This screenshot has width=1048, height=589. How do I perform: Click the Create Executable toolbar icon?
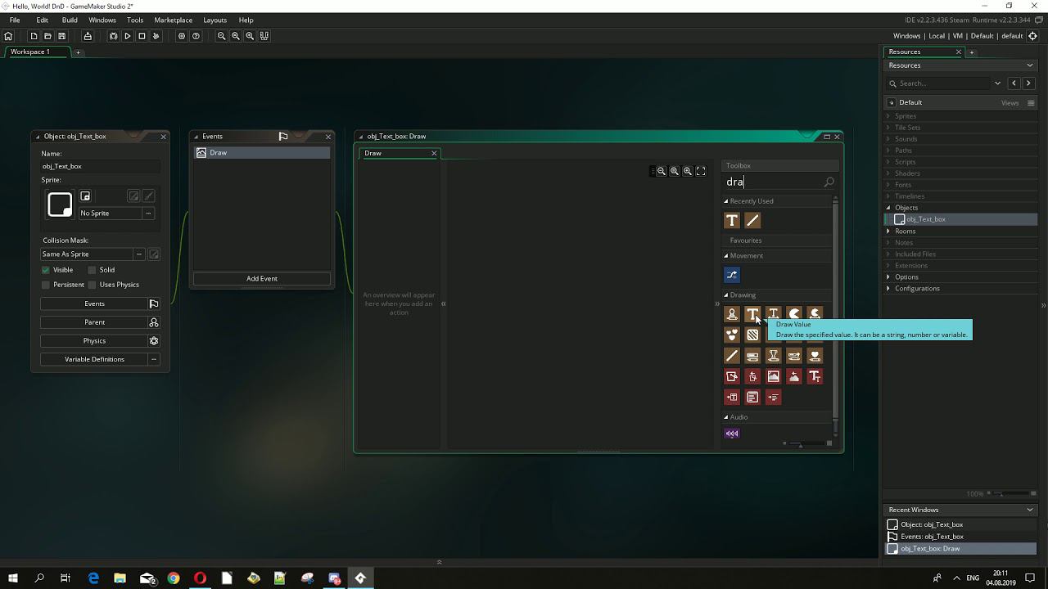pos(88,36)
